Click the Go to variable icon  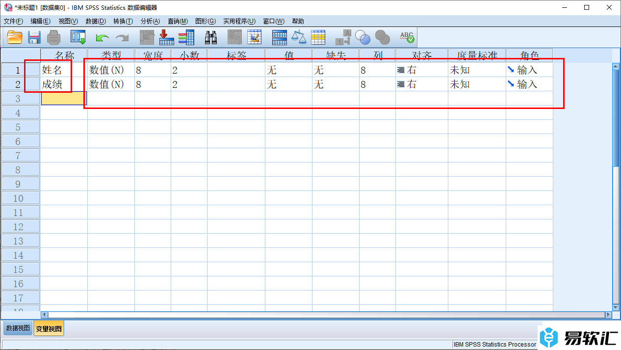pos(167,37)
